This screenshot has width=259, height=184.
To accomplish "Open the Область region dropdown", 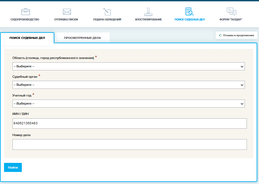I will [128, 66].
